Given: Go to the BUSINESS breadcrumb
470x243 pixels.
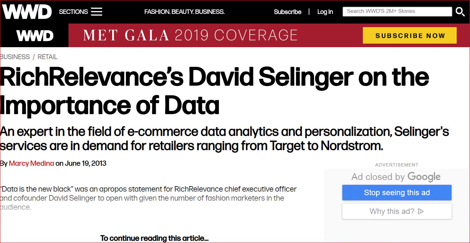Looking at the screenshot, I should [x=15, y=57].
